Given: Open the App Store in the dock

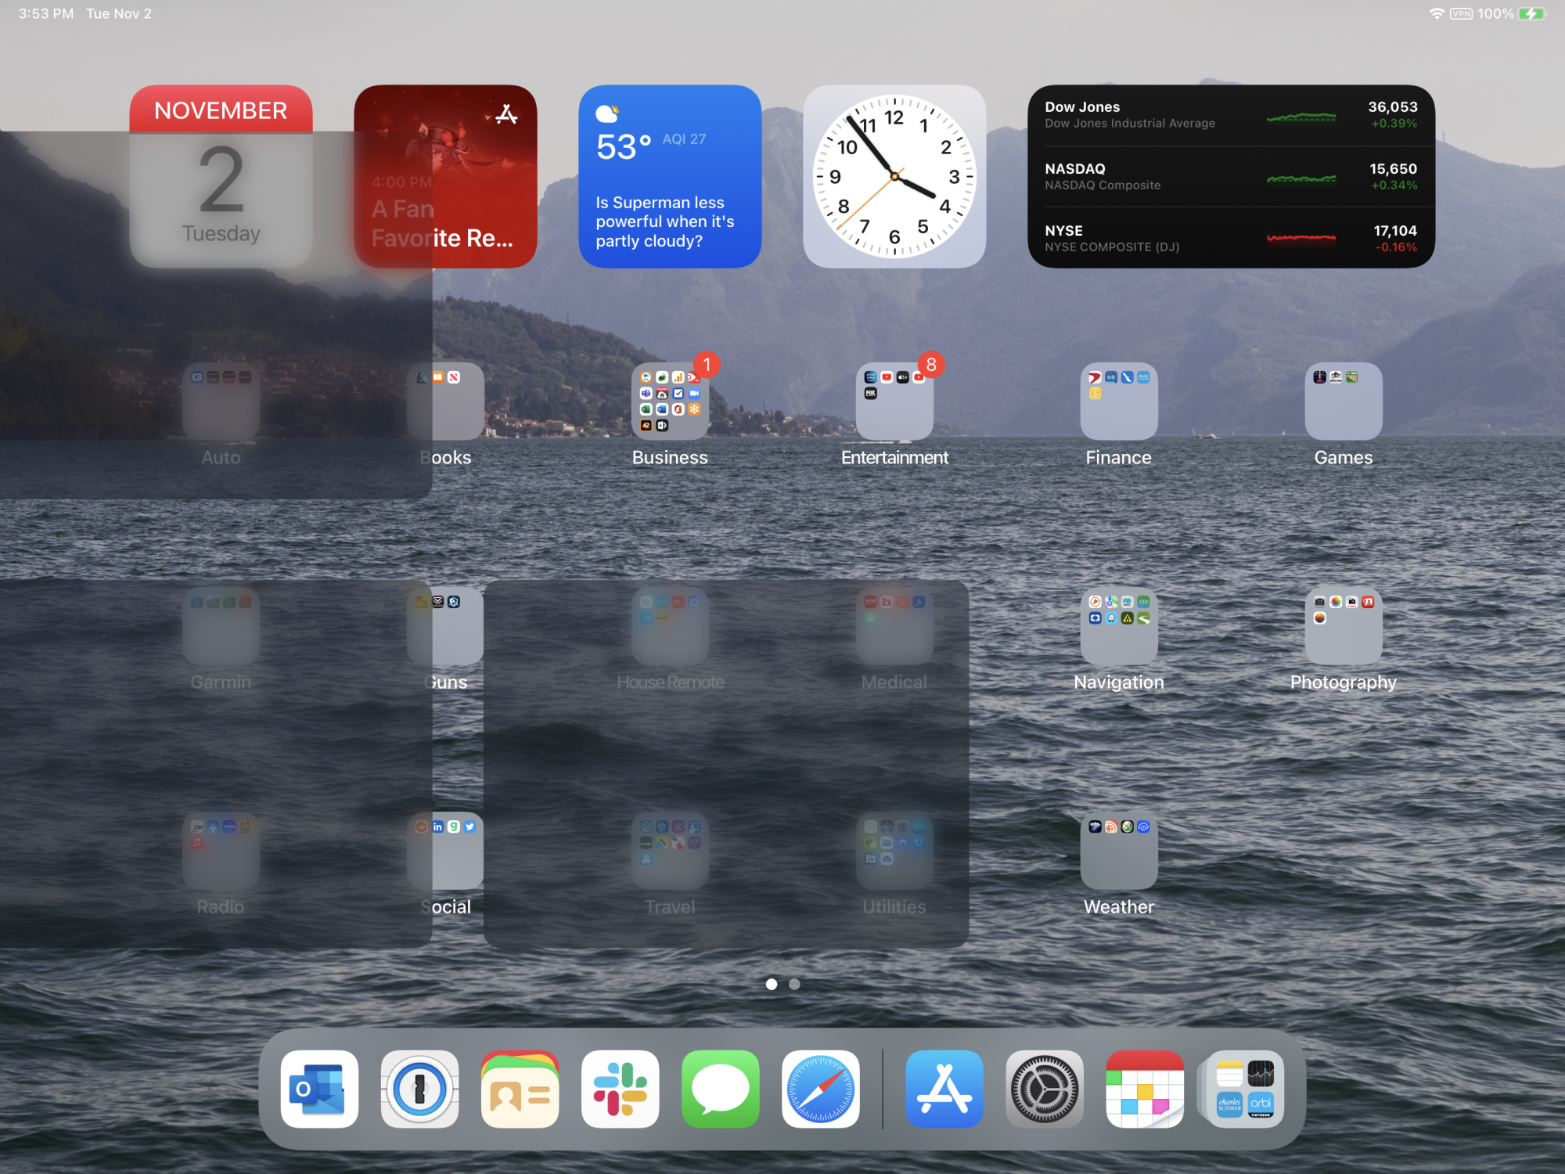Looking at the screenshot, I should (944, 1089).
